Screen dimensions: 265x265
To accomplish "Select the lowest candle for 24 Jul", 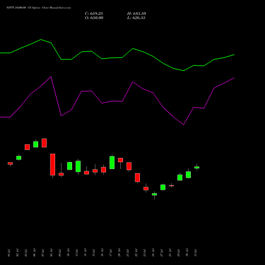I will [x=154, y=195].
